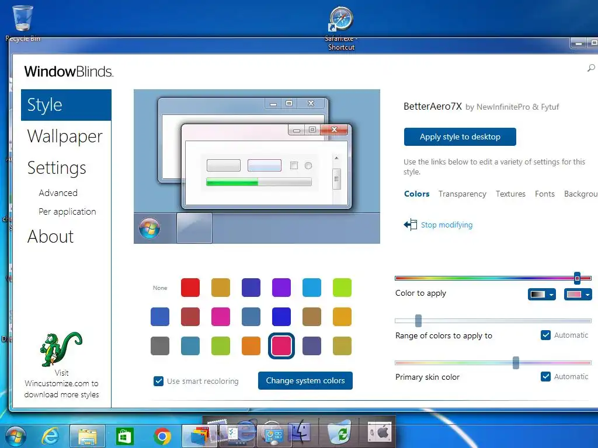598x448 pixels.
Task: Click the BetterAero7X style name text
Action: (x=433, y=106)
